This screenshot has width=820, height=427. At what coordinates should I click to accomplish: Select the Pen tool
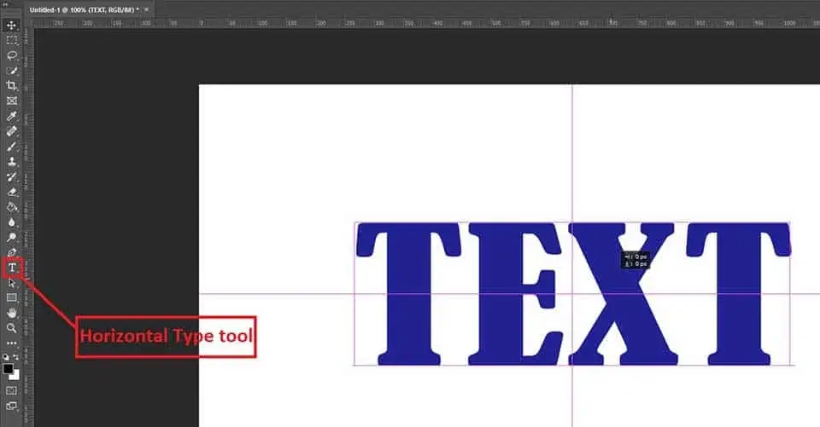pos(11,252)
